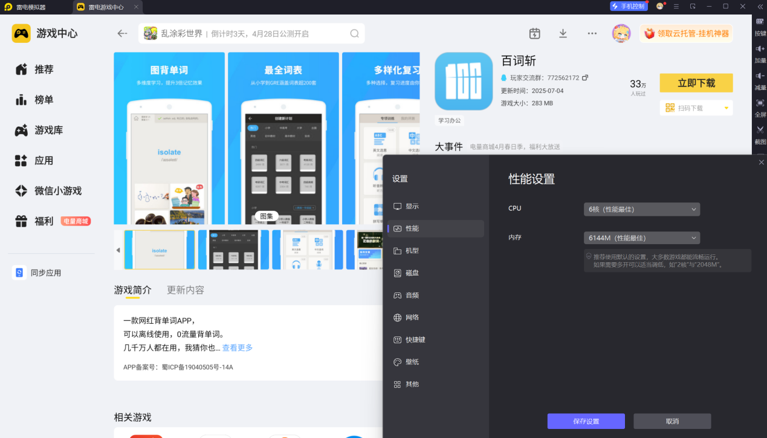Click the 图背单词 screenshot image

[169, 138]
